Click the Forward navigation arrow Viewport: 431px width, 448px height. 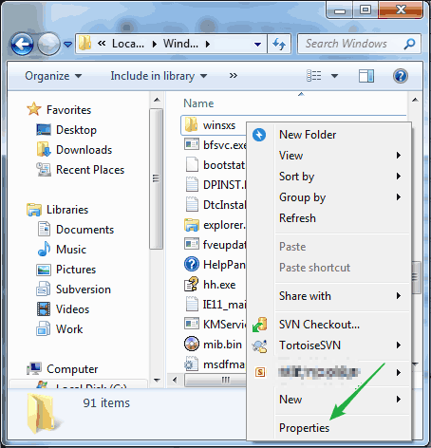[48, 44]
